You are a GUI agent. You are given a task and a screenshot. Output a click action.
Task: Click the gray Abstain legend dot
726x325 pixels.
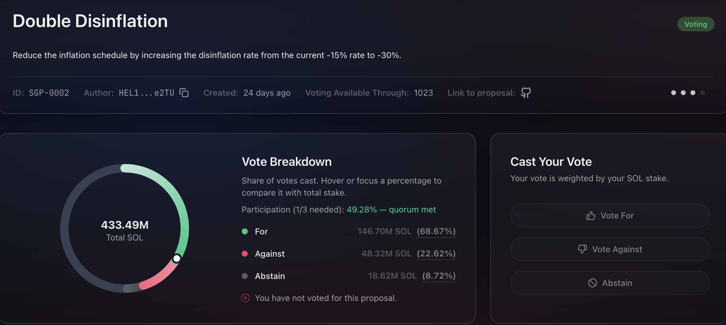[x=245, y=276]
